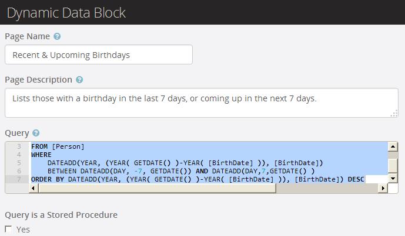
Task: Click the description textarea resize handle
Action: point(394,114)
